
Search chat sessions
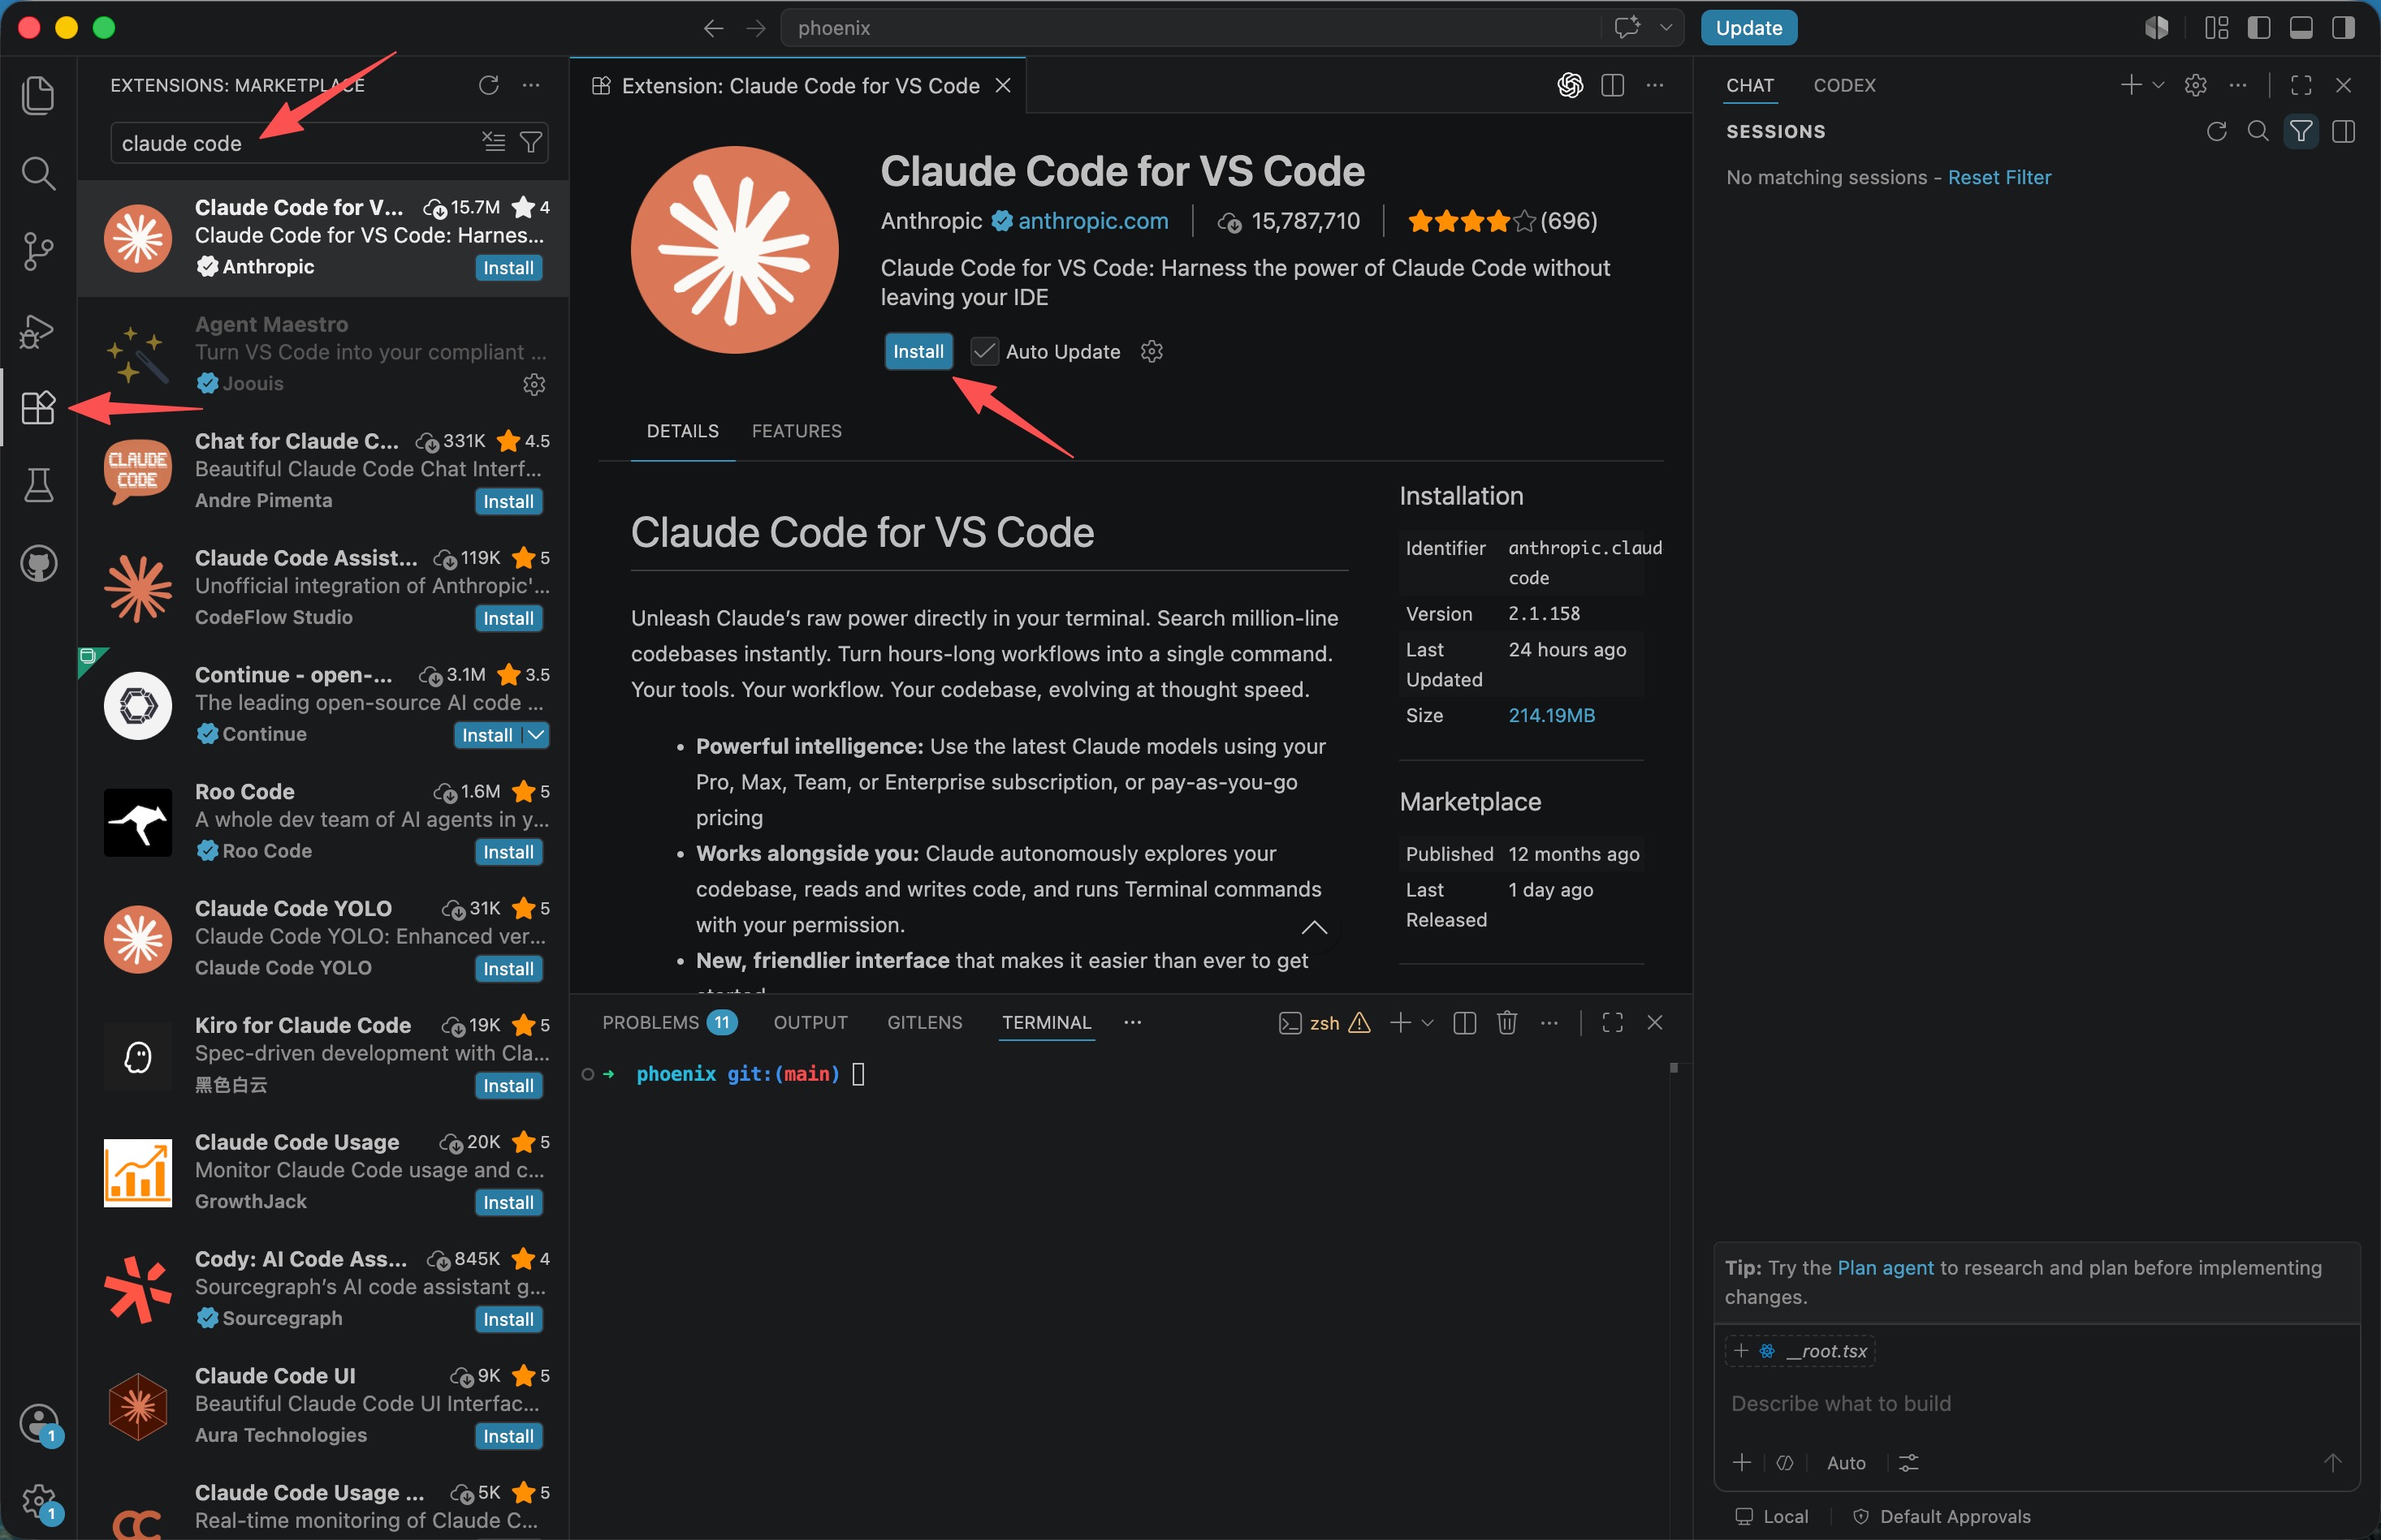[2258, 131]
